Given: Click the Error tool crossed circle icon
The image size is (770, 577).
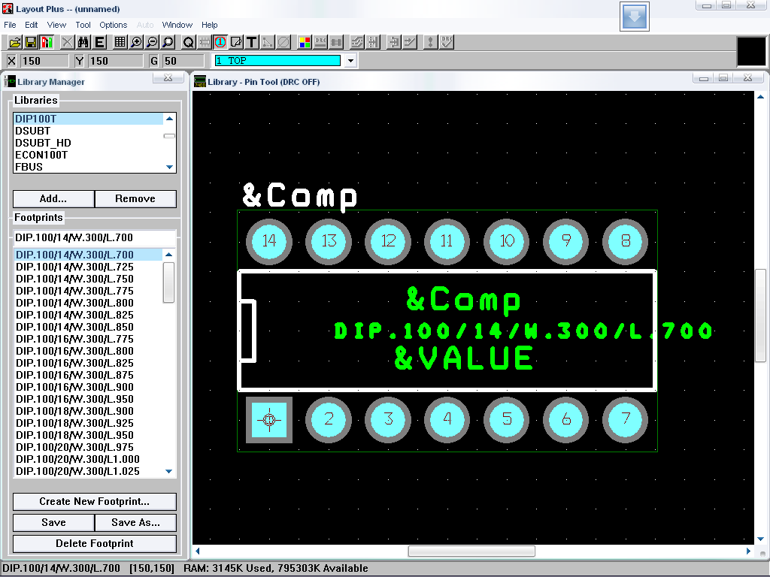Looking at the screenshot, I should (283, 42).
